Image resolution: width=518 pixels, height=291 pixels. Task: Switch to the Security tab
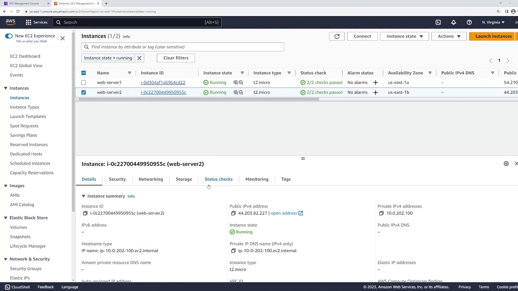[117, 179]
